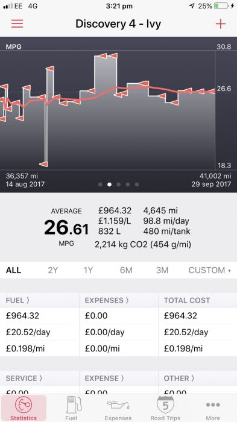The height and width of the screenshot is (422, 237).
Task: Expand the SERVICE cost section
Action: (24, 379)
